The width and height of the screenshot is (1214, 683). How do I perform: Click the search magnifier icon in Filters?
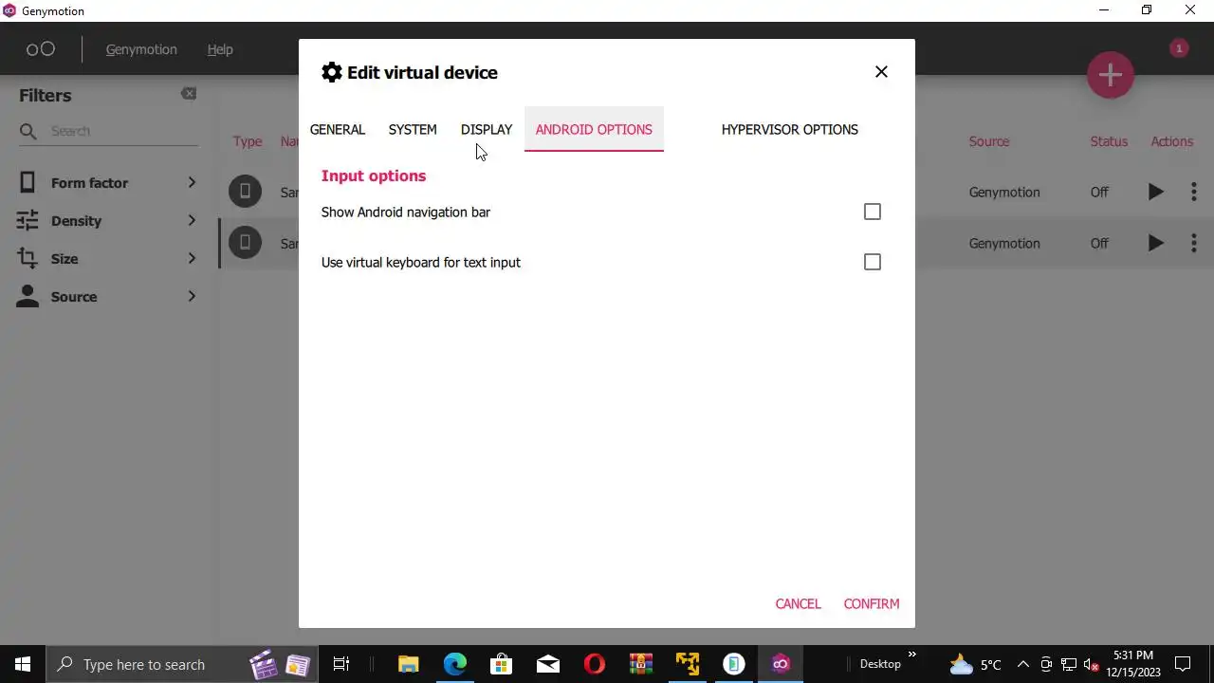28,131
